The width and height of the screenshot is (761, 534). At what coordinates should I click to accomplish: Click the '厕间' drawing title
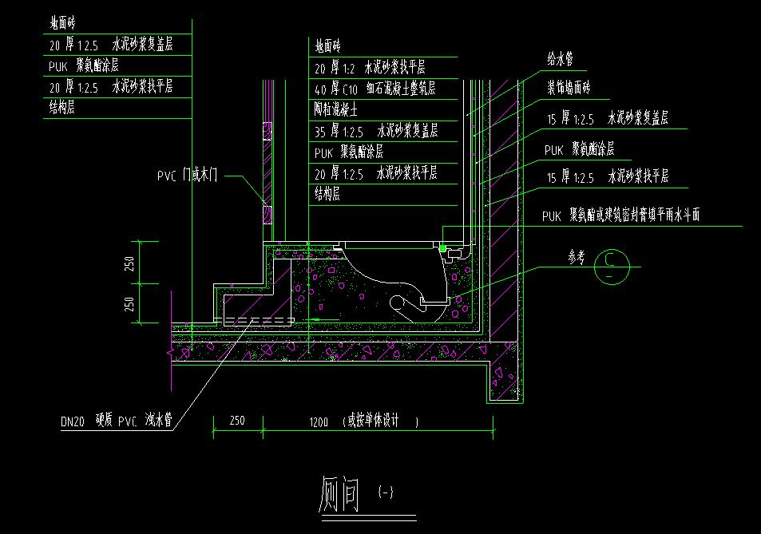339,494
